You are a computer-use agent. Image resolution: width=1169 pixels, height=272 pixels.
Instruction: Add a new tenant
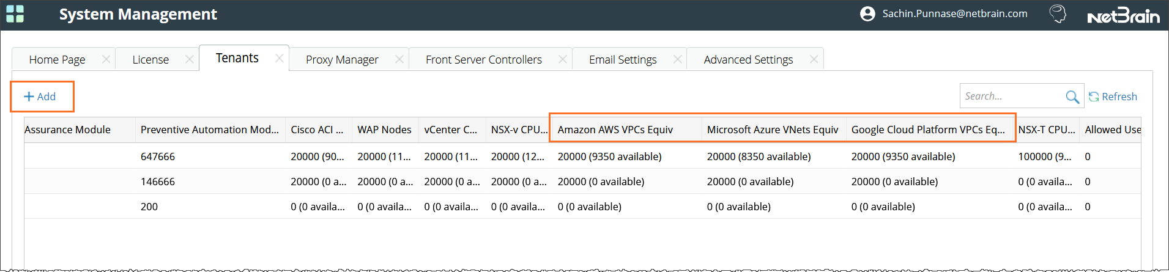pyautogui.click(x=40, y=97)
